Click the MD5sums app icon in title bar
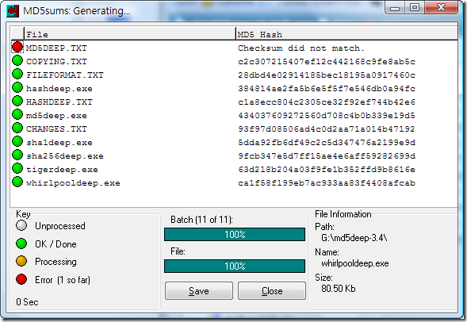The height and width of the screenshot is (322, 467). tap(13, 11)
